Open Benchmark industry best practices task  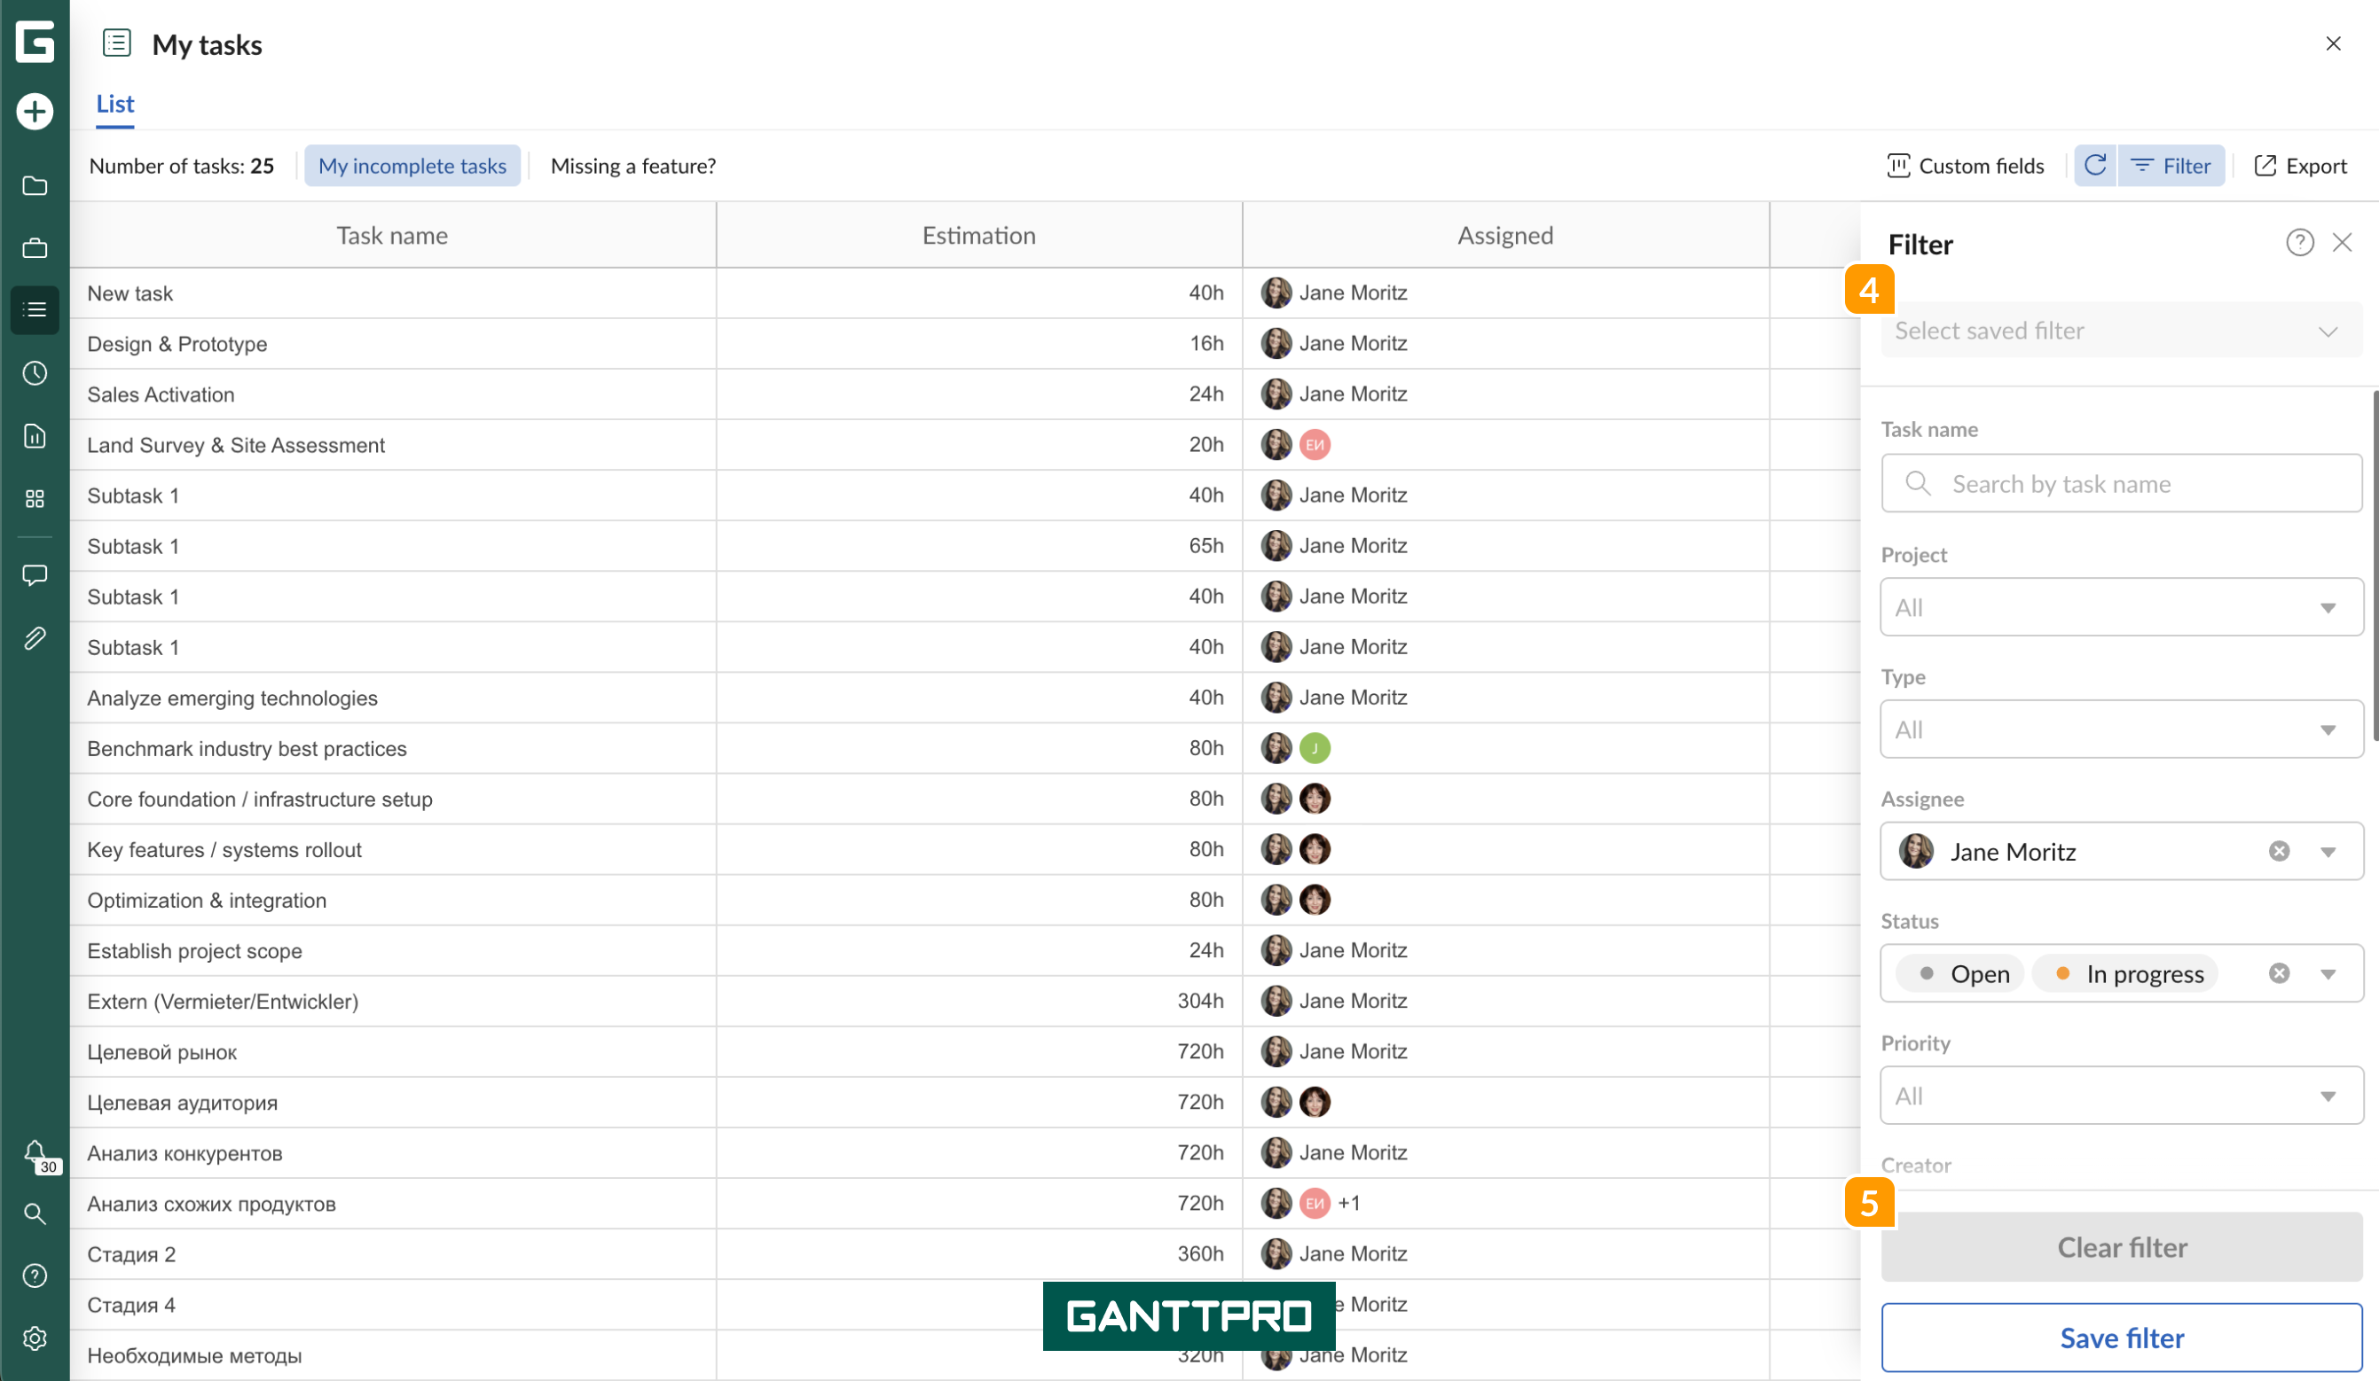click(x=247, y=749)
